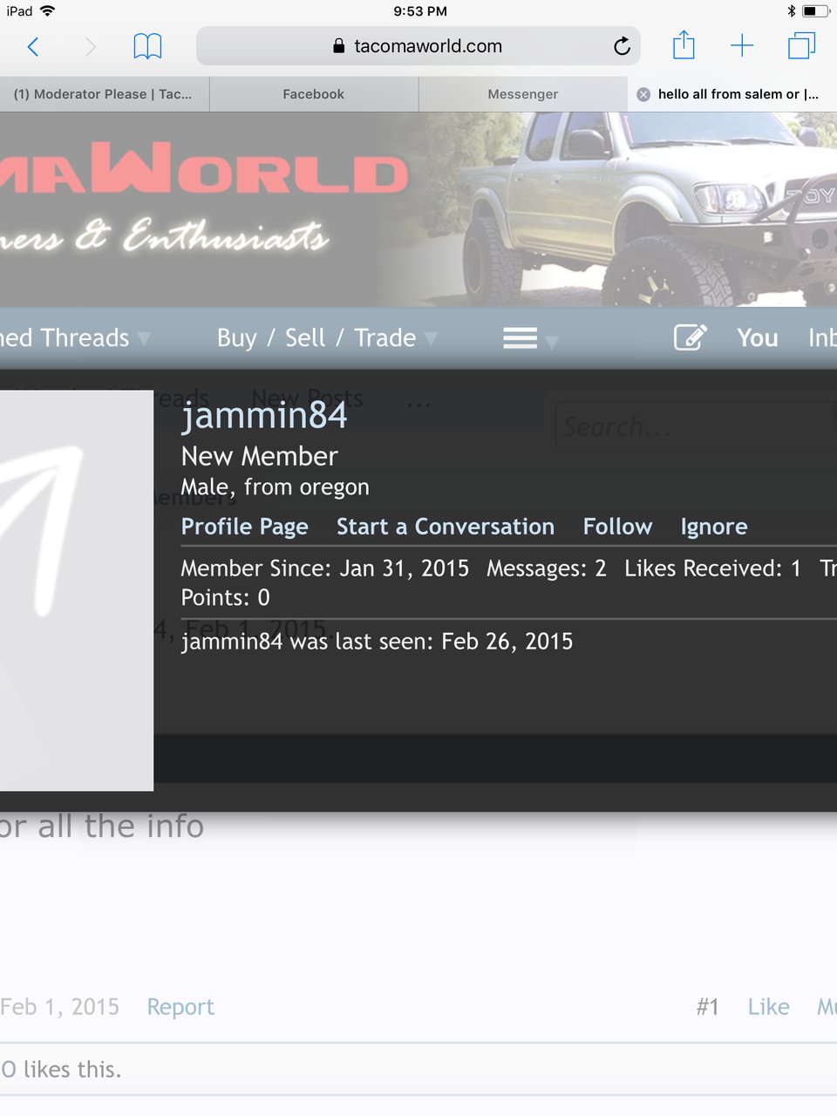Tap the tacomaworld.com address bar

pyautogui.click(x=418, y=46)
